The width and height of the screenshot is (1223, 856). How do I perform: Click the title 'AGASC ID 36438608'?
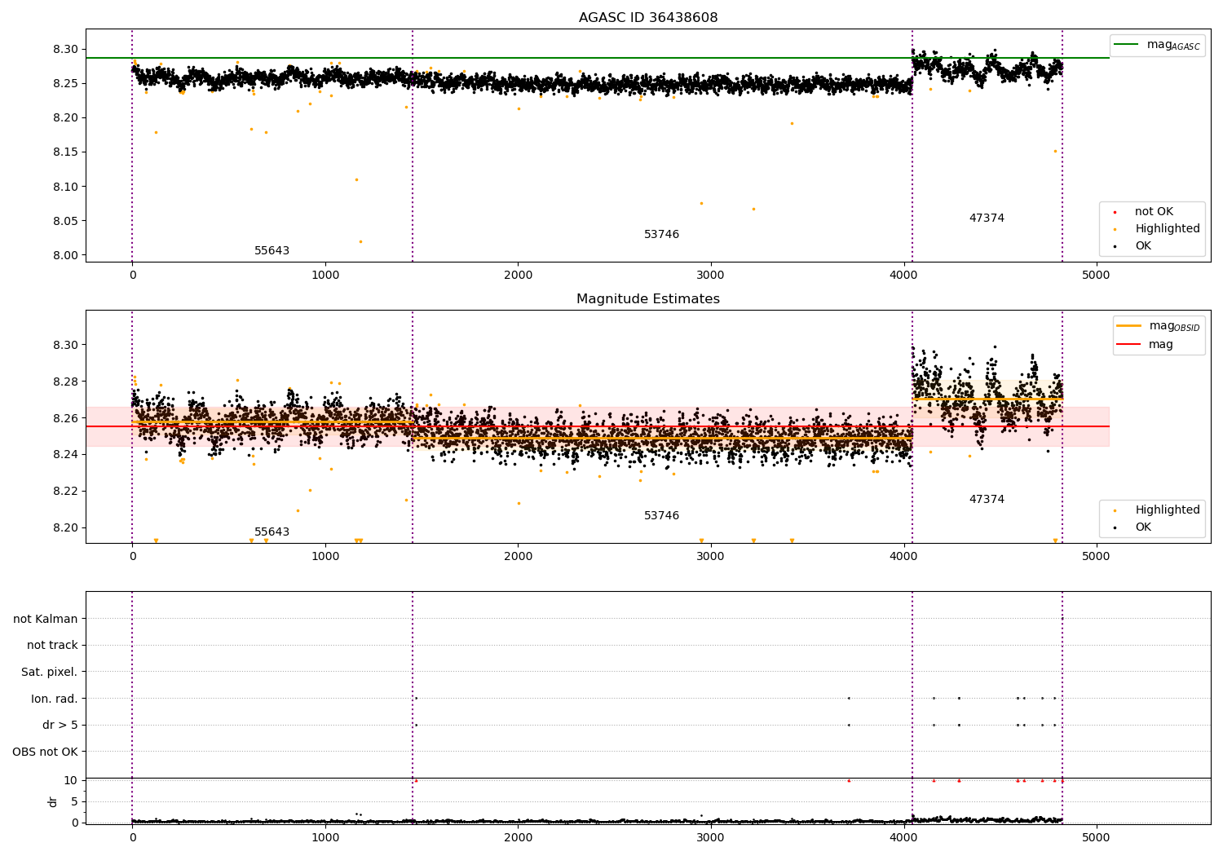point(648,18)
